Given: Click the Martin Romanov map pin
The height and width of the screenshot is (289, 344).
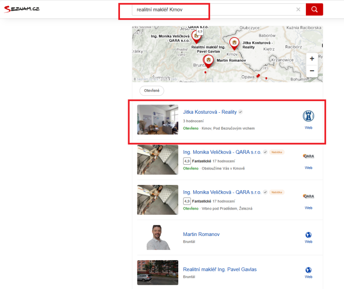Looking at the screenshot, I should pyautogui.click(x=208, y=61).
